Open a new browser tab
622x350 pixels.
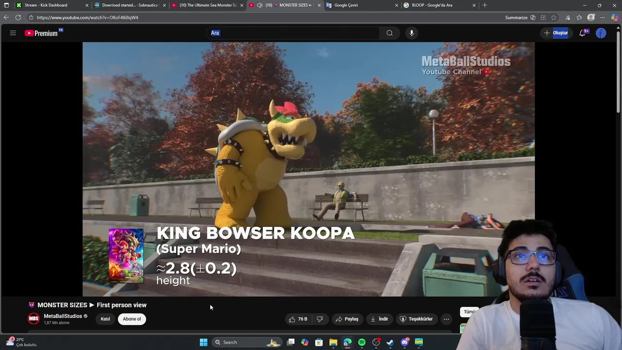[484, 5]
